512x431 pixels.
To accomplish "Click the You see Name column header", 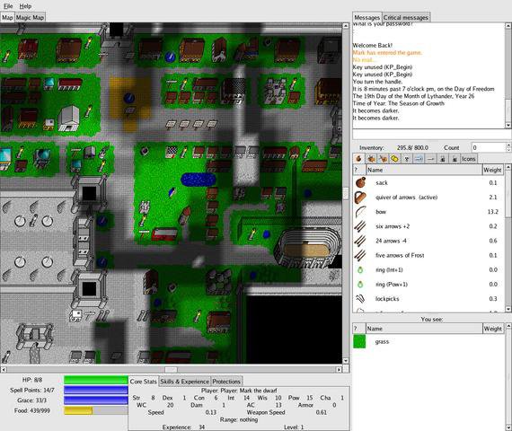I will click(x=424, y=329).
